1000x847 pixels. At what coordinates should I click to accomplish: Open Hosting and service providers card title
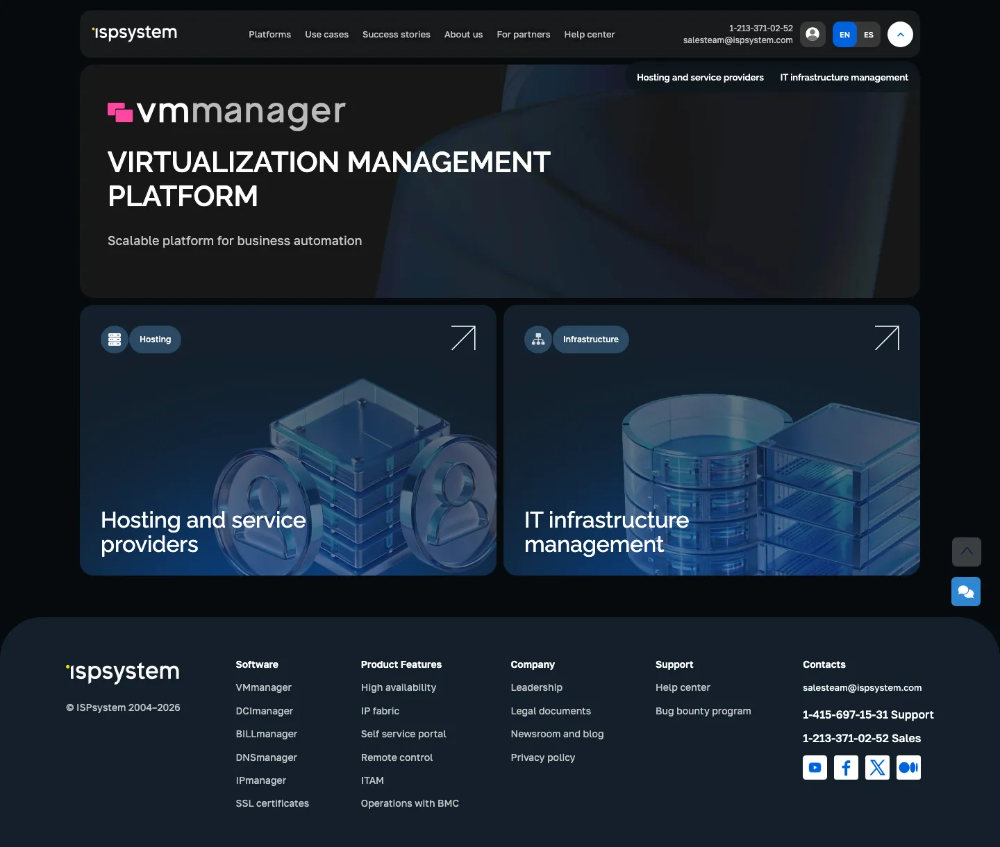[x=203, y=532]
